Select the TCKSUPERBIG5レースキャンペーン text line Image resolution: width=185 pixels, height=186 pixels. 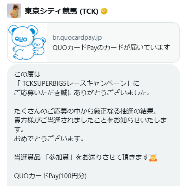[x=77, y=83]
